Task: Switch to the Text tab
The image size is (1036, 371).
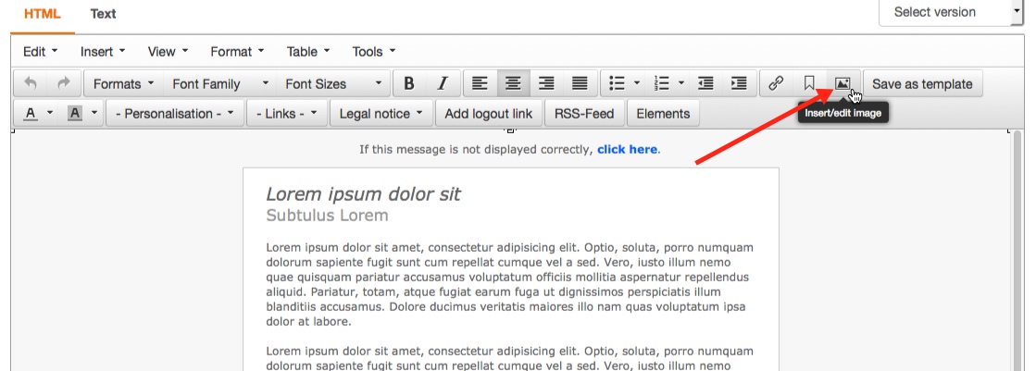Action: pyautogui.click(x=103, y=14)
